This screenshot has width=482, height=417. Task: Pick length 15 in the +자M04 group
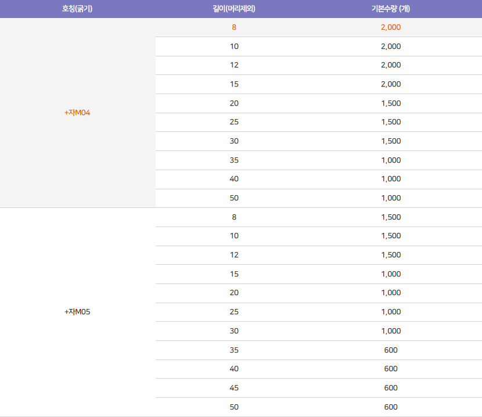coord(234,84)
